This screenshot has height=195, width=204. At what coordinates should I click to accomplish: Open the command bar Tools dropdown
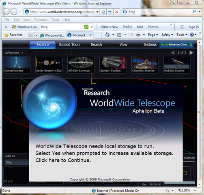pyautogui.click(x=182, y=35)
